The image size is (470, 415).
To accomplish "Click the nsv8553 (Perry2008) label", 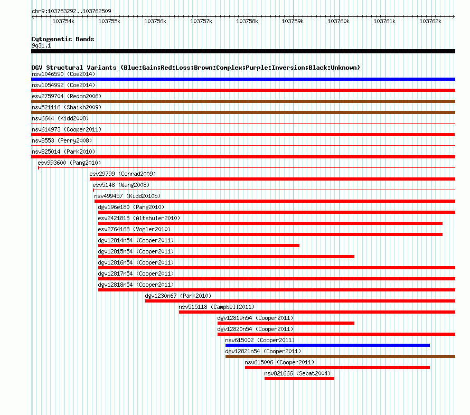I will coord(62,140).
